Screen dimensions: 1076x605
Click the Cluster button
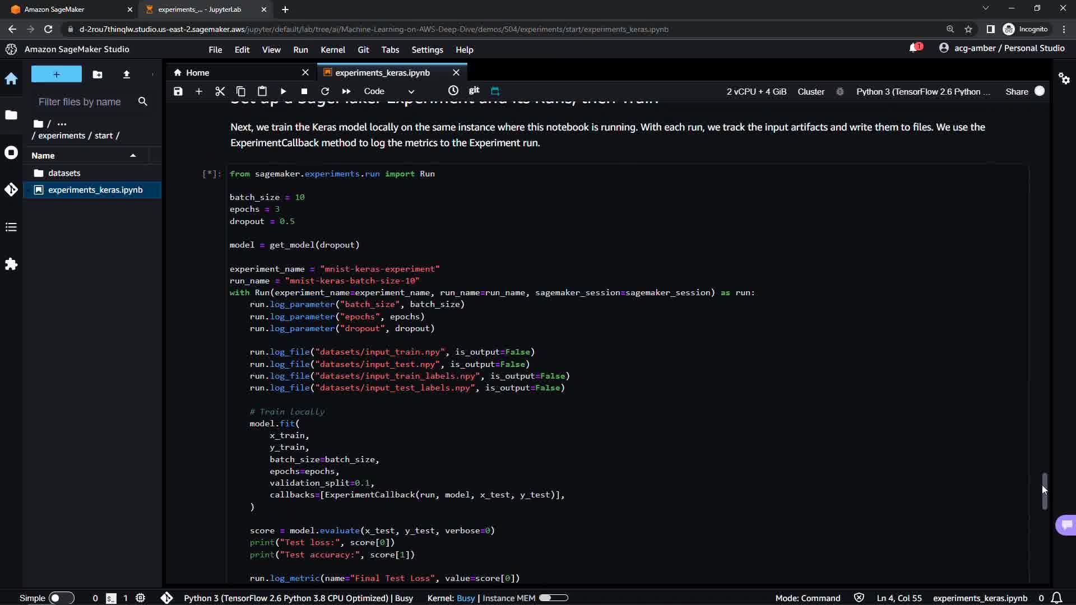pyautogui.click(x=810, y=92)
